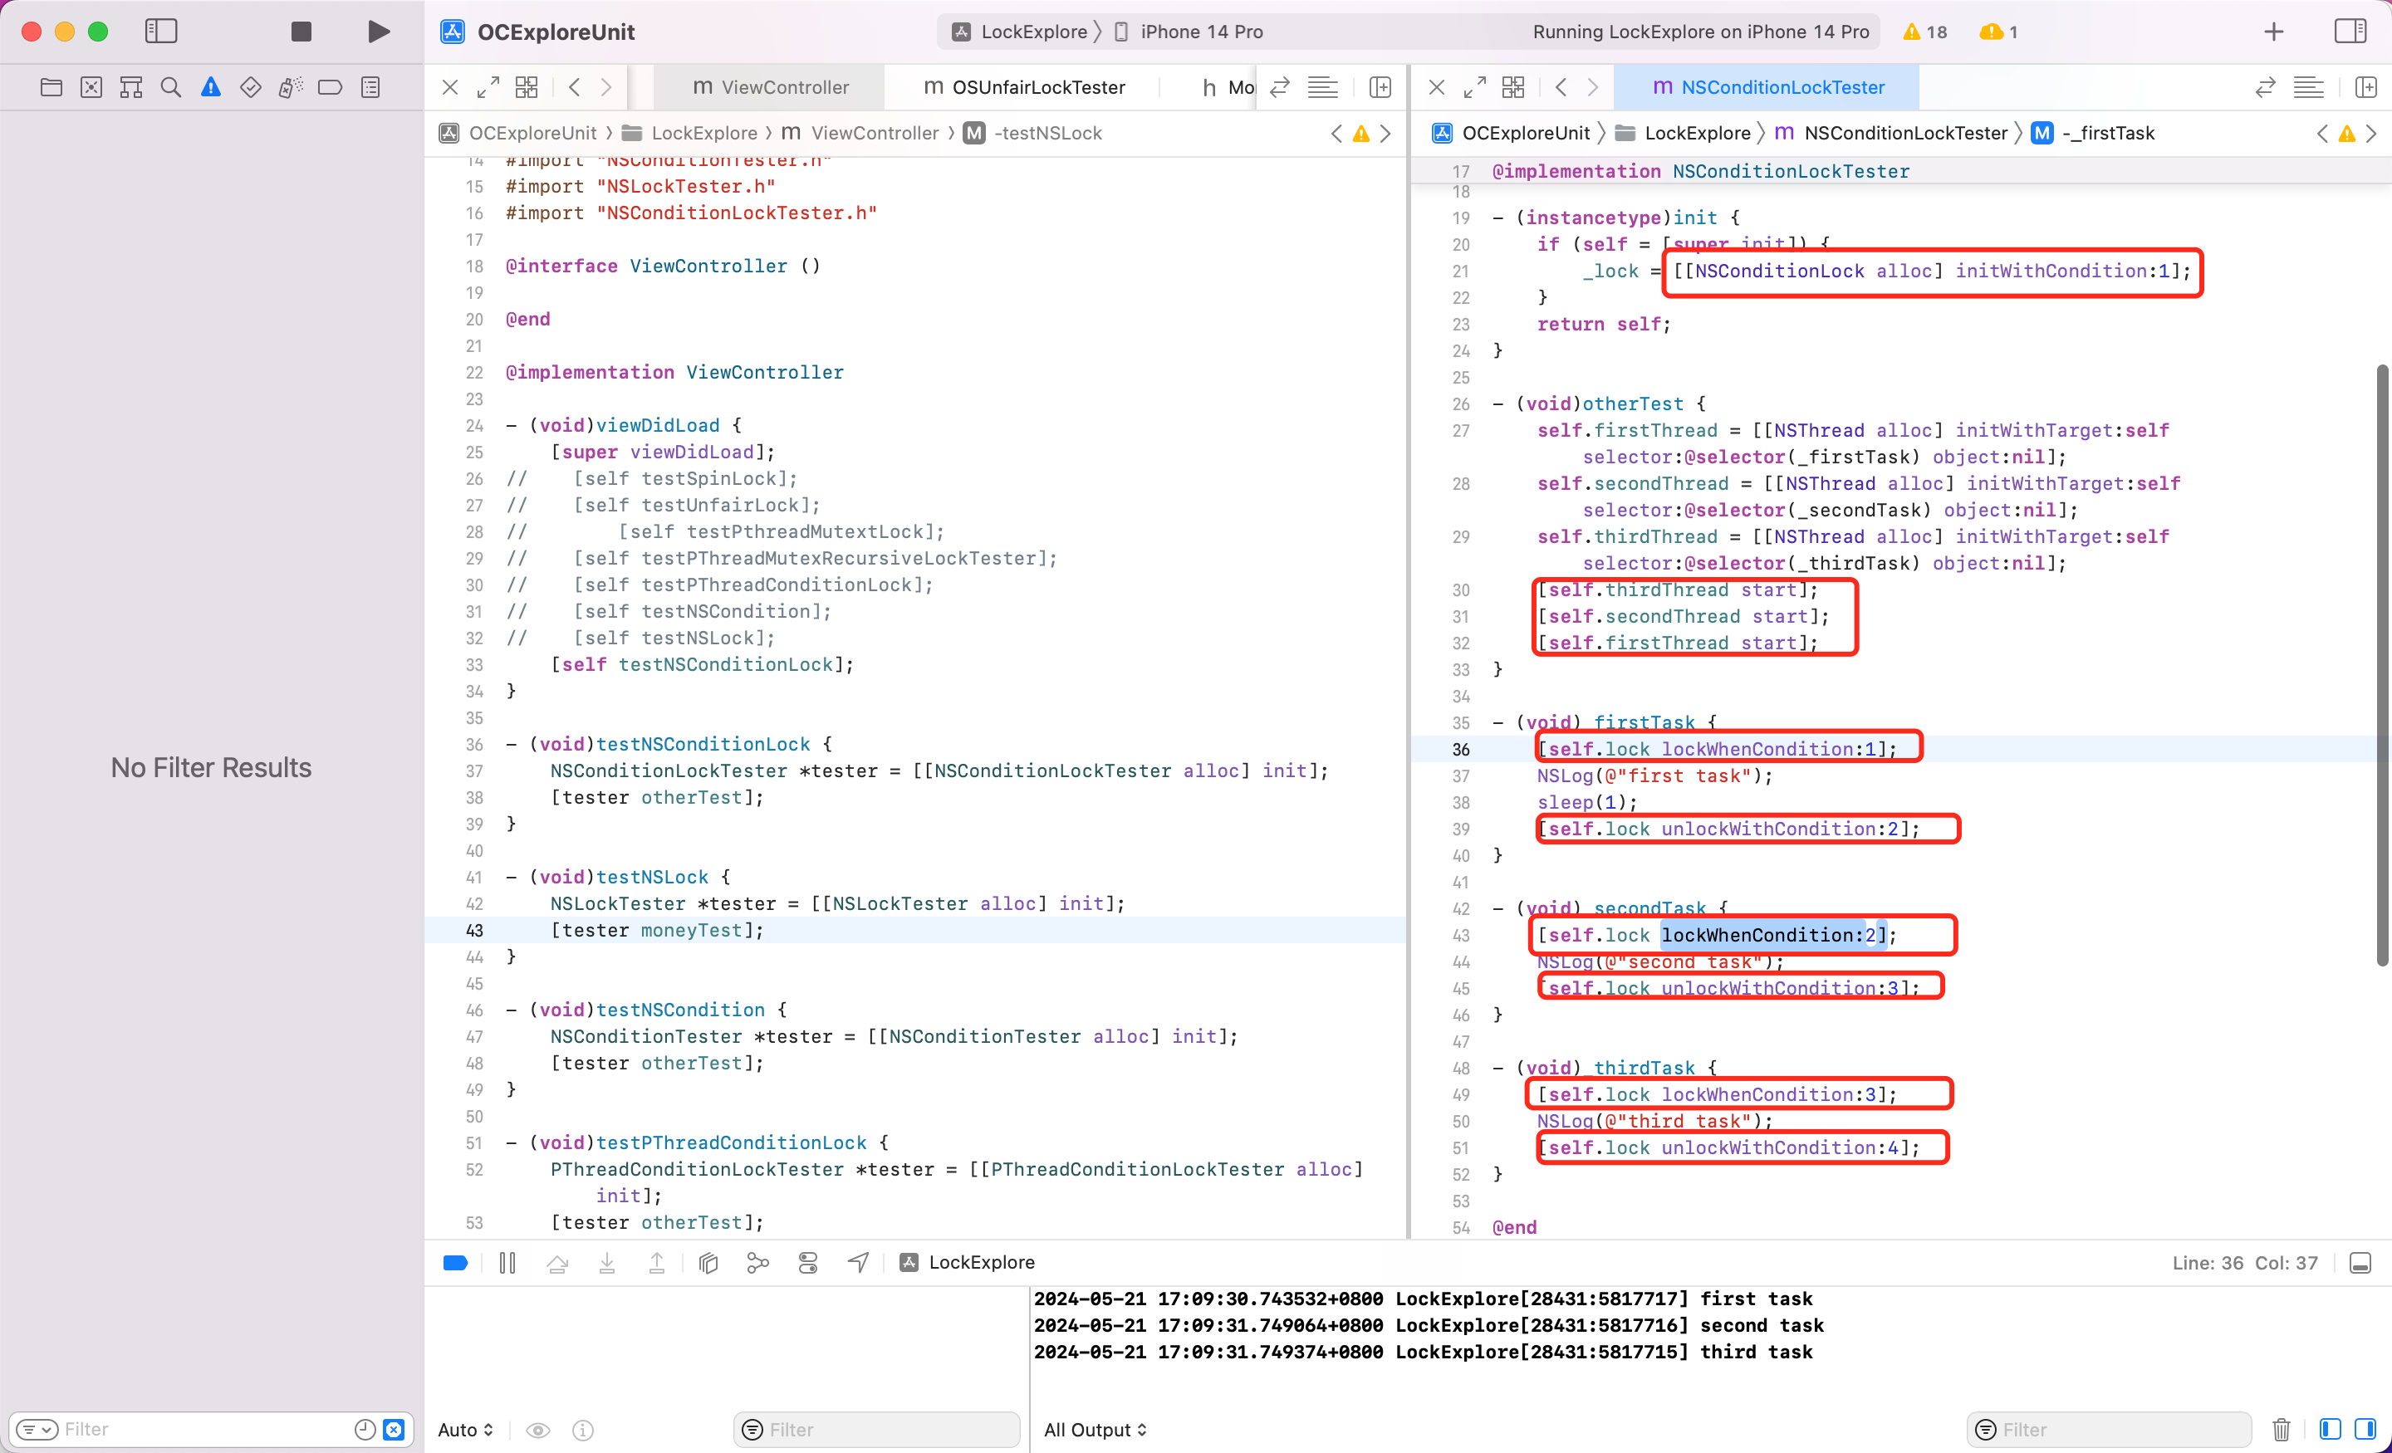Click the 18 warnings indicator
This screenshot has width=2392, height=1453.
tap(1925, 31)
